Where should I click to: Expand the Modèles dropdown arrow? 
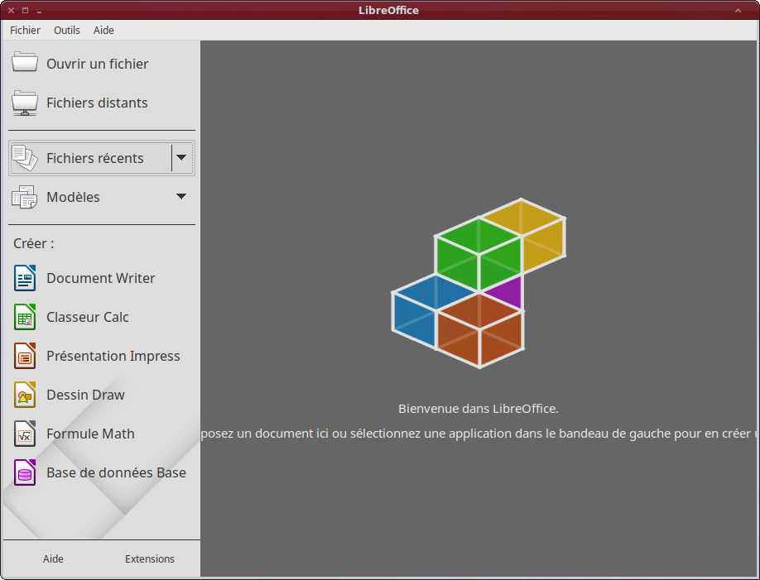[181, 197]
